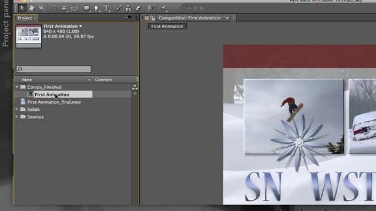Toggle the Composition viewer lock icon
The image size is (376, 211).
(153, 18)
